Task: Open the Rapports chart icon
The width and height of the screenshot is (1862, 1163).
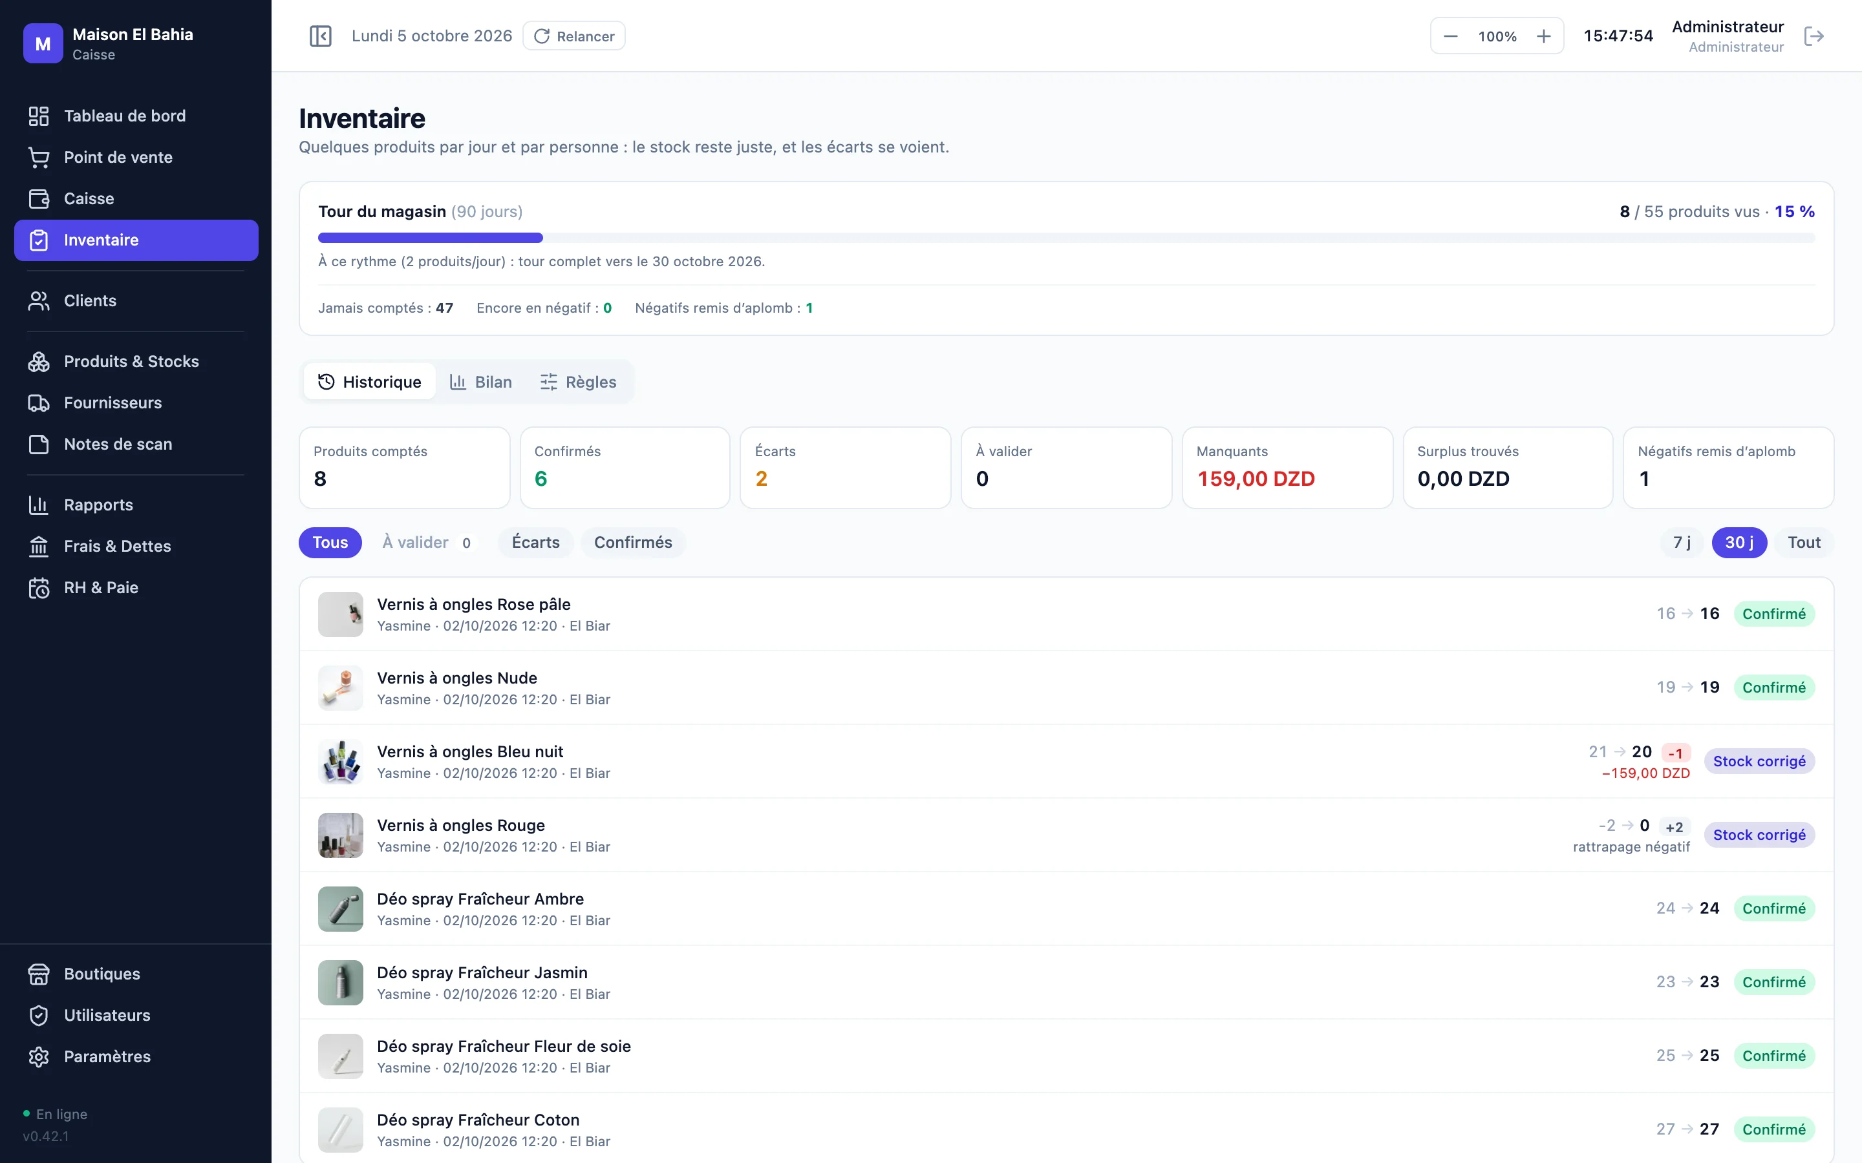Action: point(39,505)
